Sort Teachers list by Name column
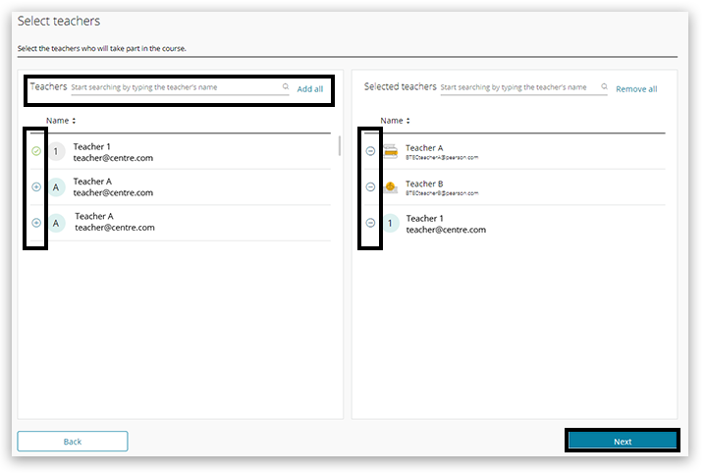Viewport: 706px width, 474px height. (61, 121)
